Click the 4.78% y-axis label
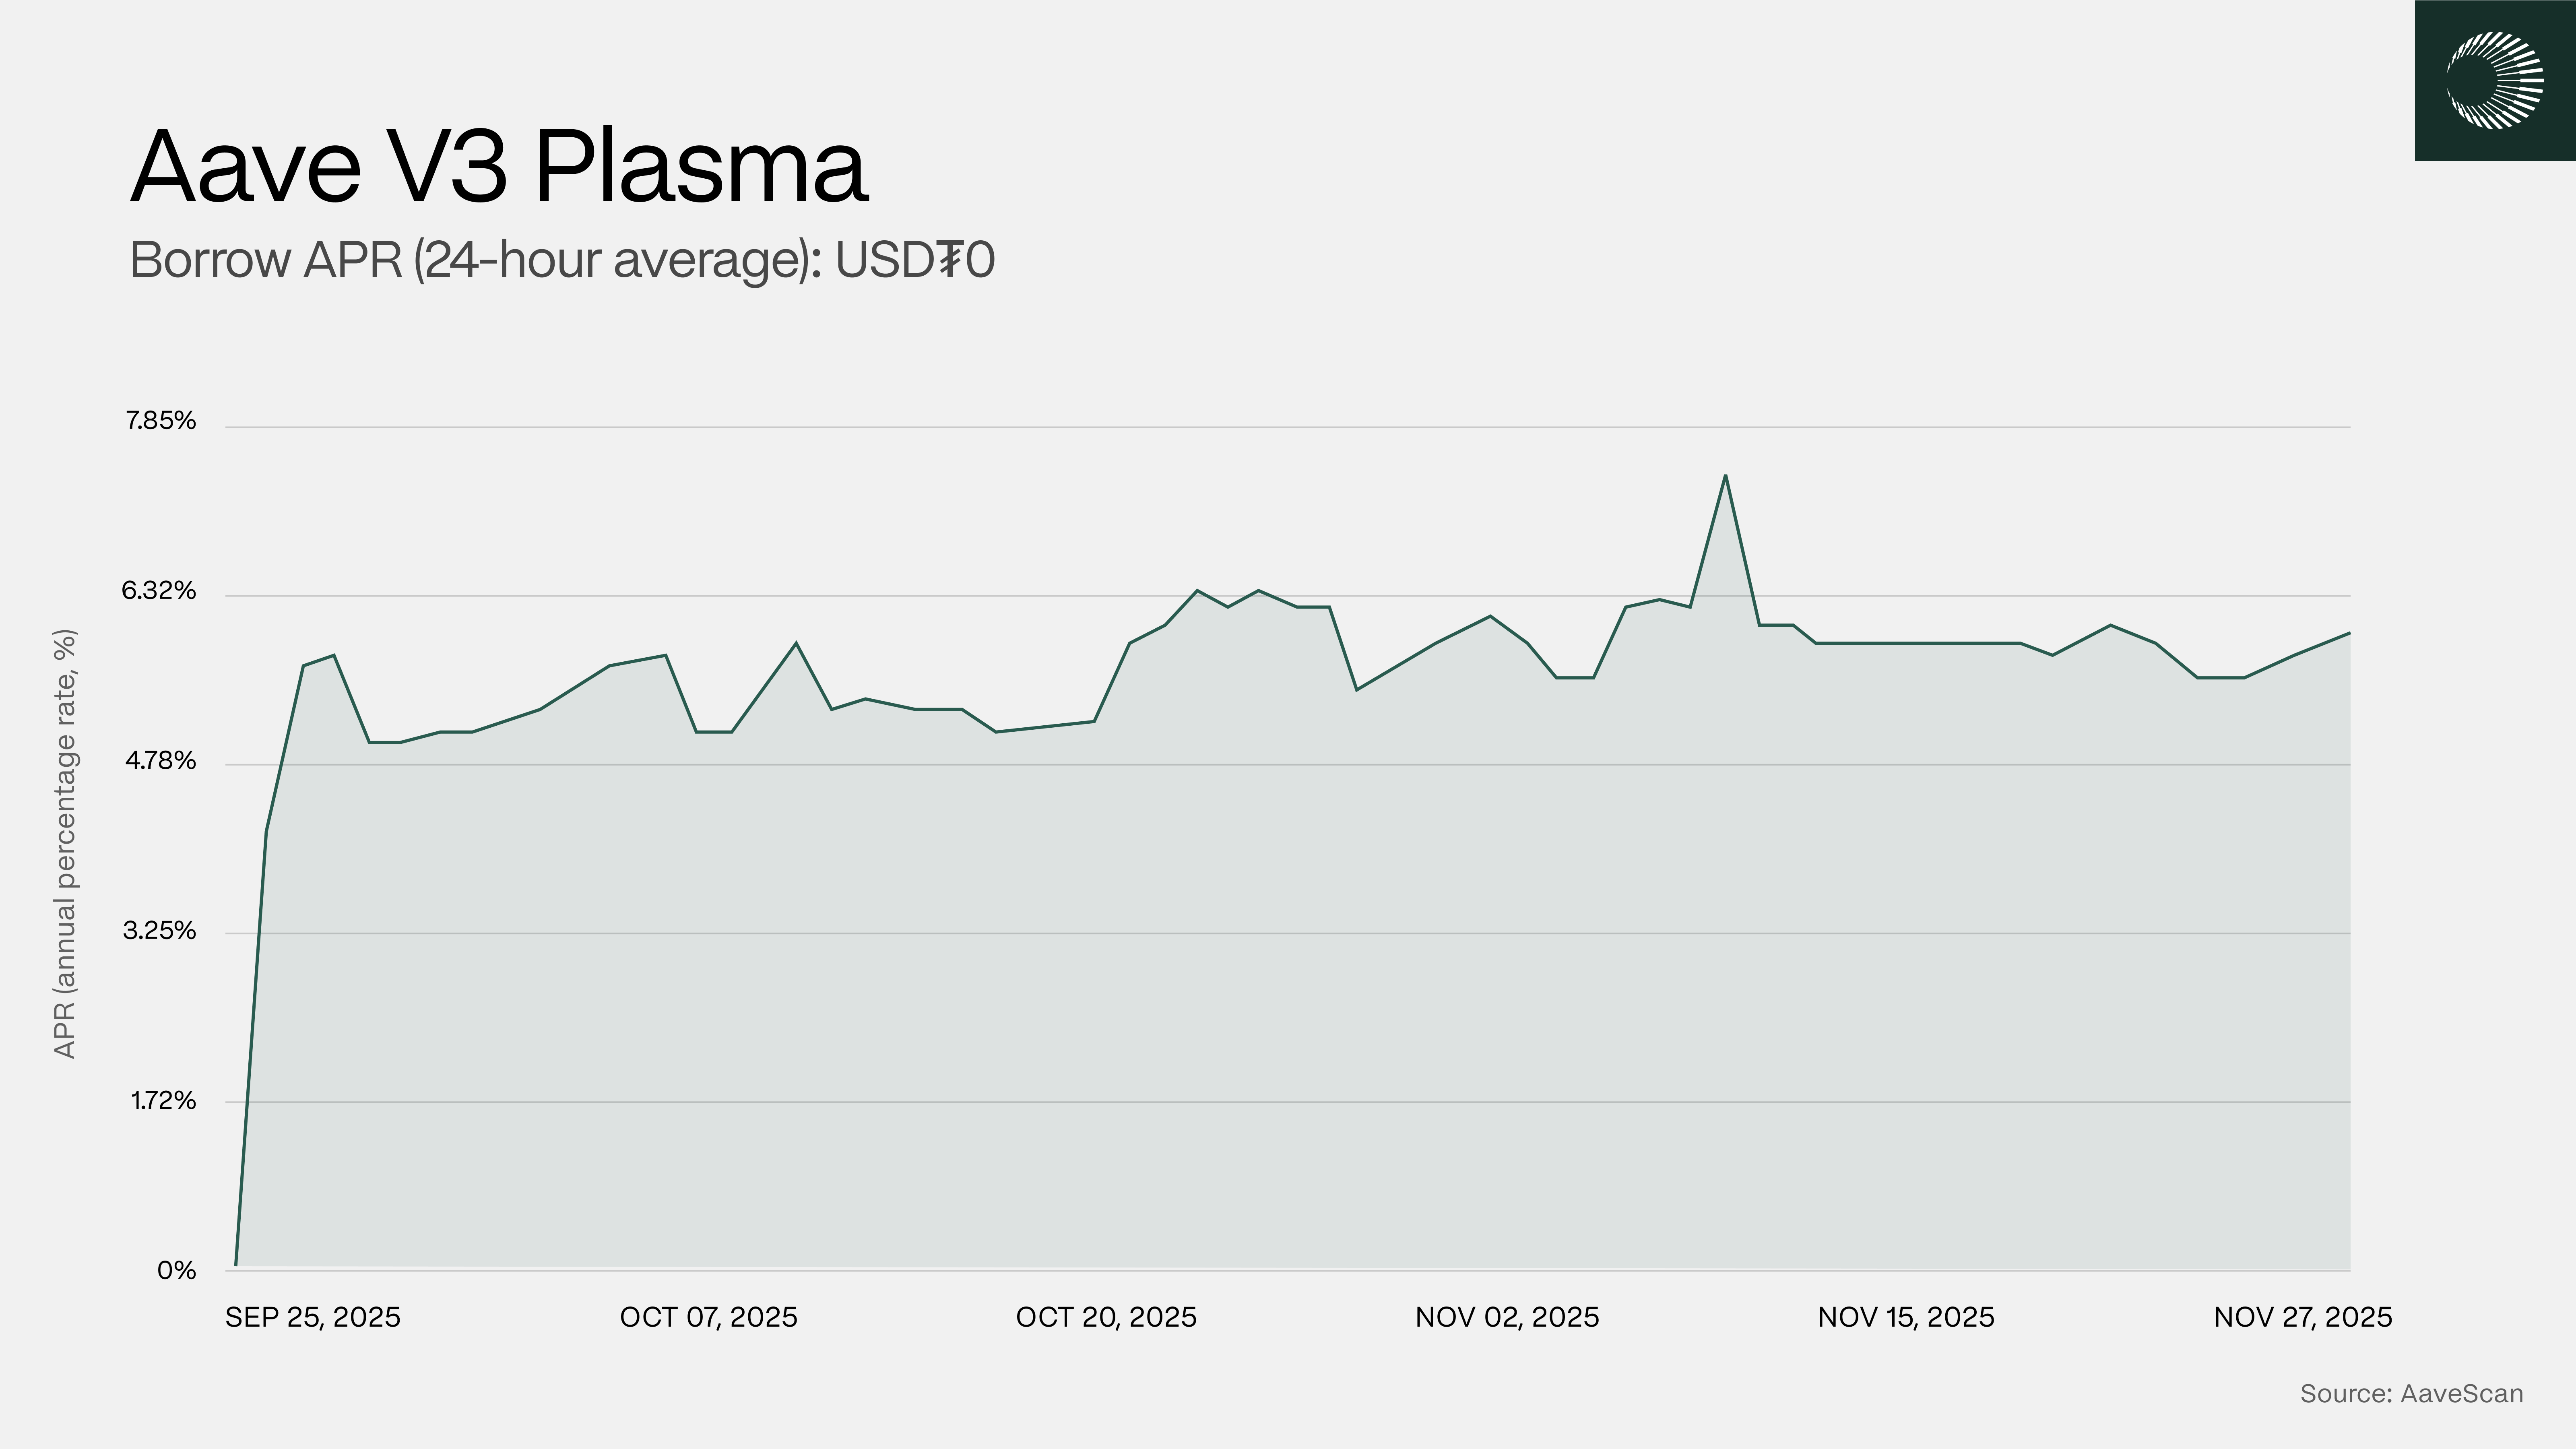The width and height of the screenshot is (2576, 1449). (x=160, y=761)
